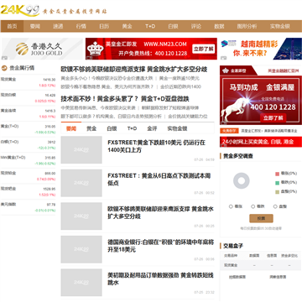Click the 美元指数 quote row
The height and width of the screenshot is (302, 302).
click(28, 207)
